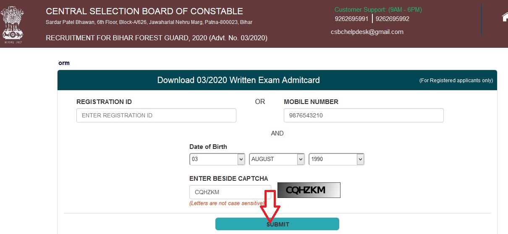Click support phone number 9262695992
508x234 pixels.
[393, 19]
